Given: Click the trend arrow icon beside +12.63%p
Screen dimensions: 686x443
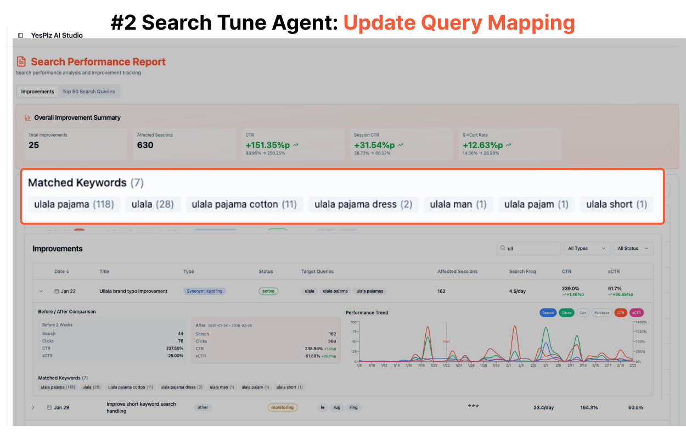Looking at the screenshot, I should point(509,145).
